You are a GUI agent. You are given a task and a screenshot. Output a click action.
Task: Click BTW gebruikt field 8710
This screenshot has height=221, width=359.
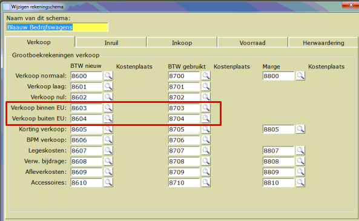pos(184,183)
